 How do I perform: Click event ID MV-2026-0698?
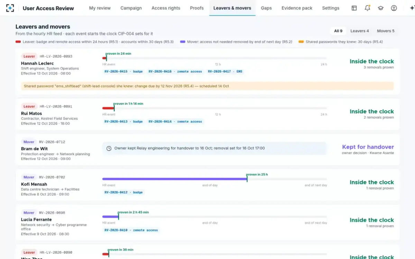point(52,213)
